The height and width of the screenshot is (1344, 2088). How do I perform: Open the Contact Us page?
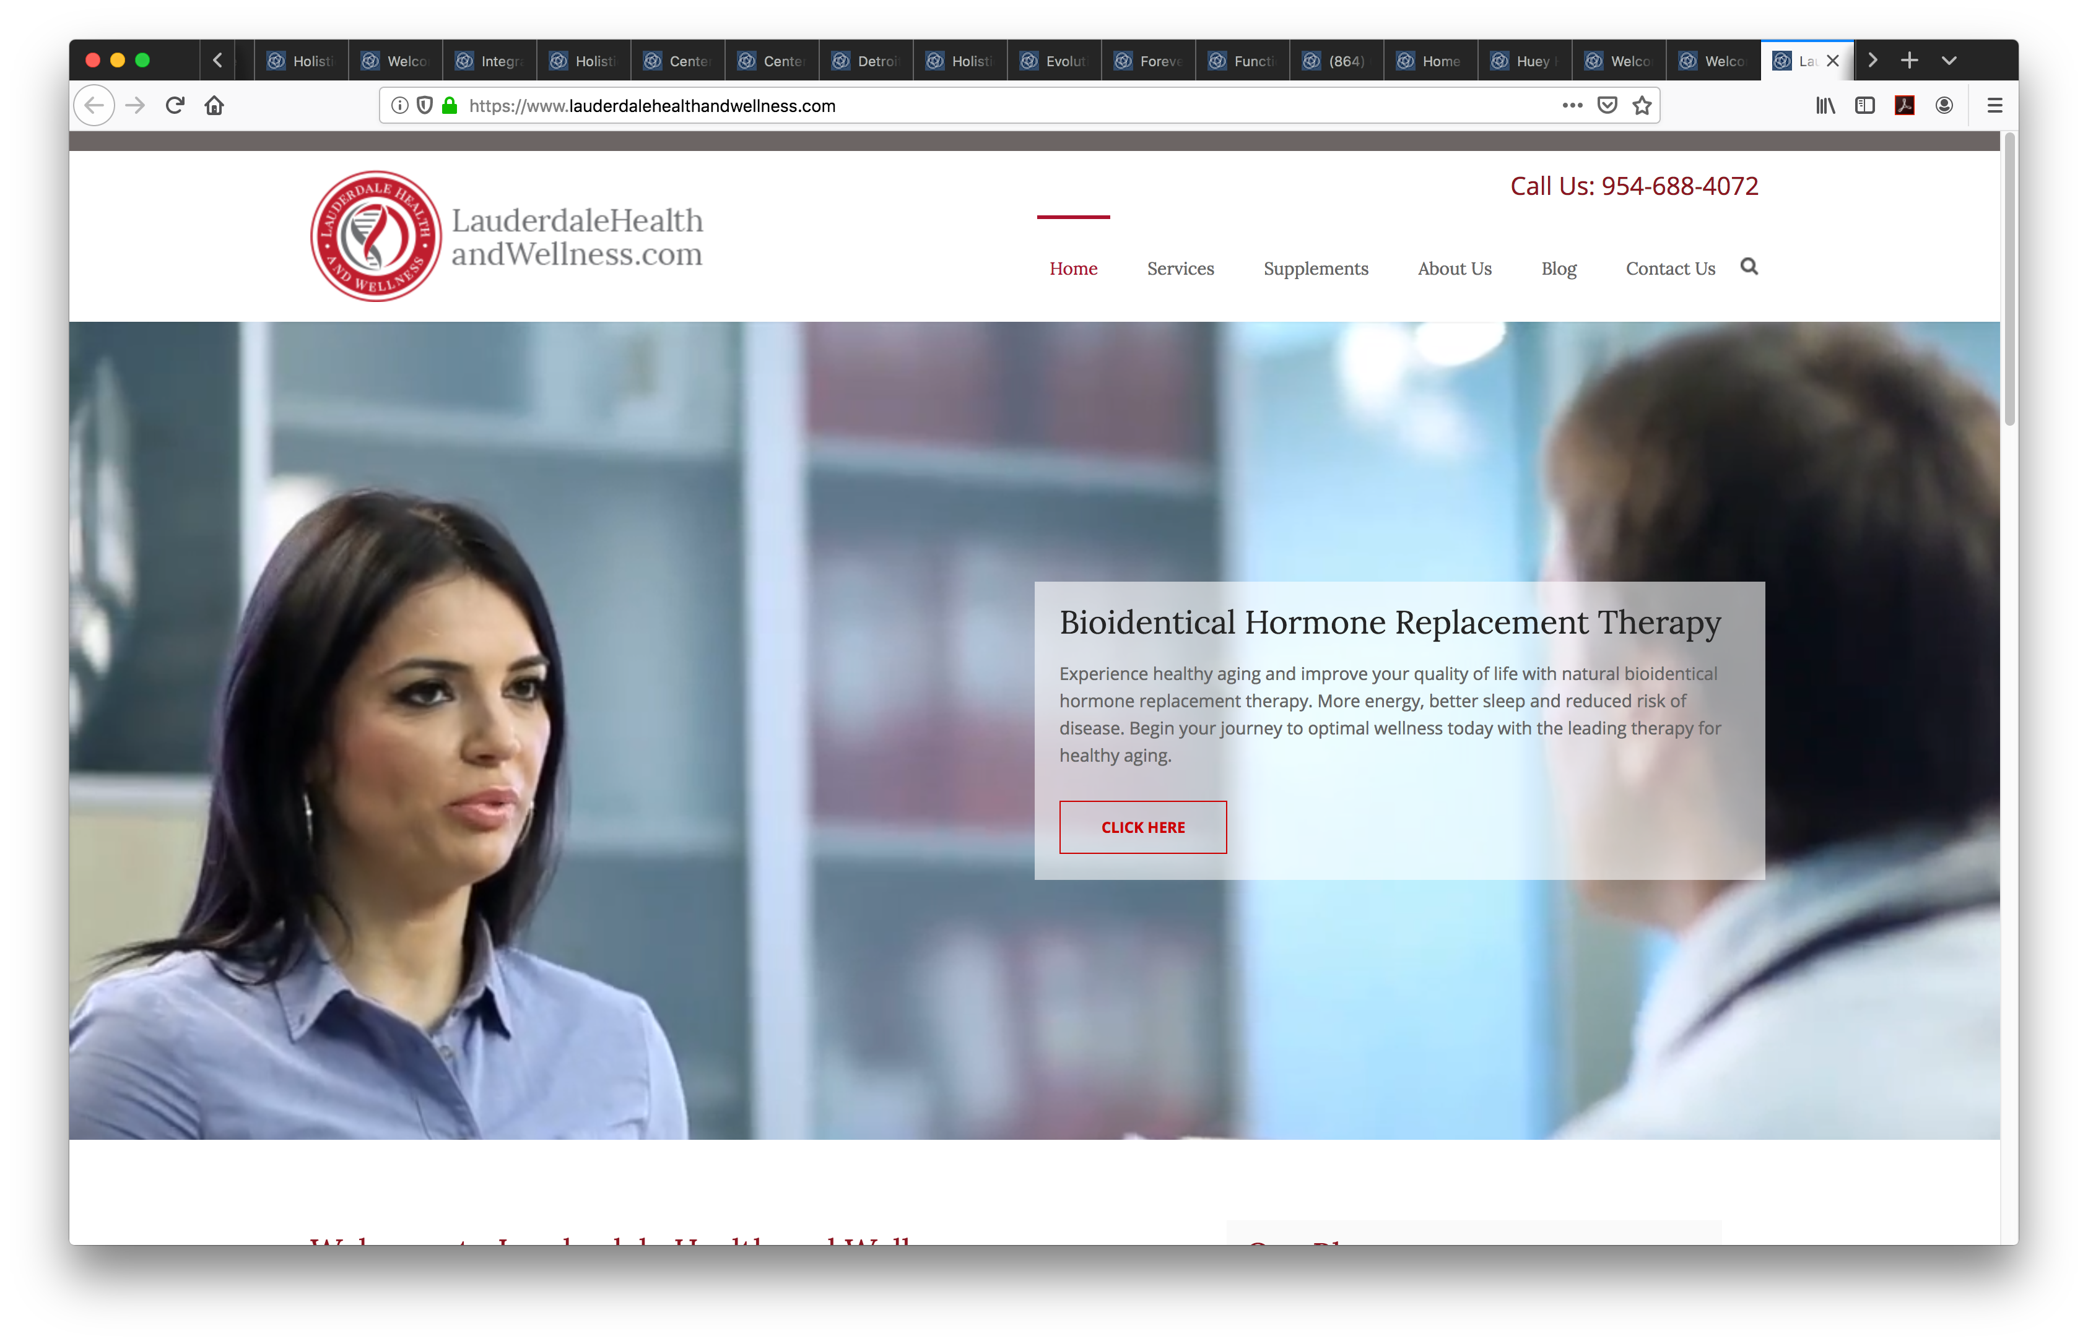tap(1671, 269)
